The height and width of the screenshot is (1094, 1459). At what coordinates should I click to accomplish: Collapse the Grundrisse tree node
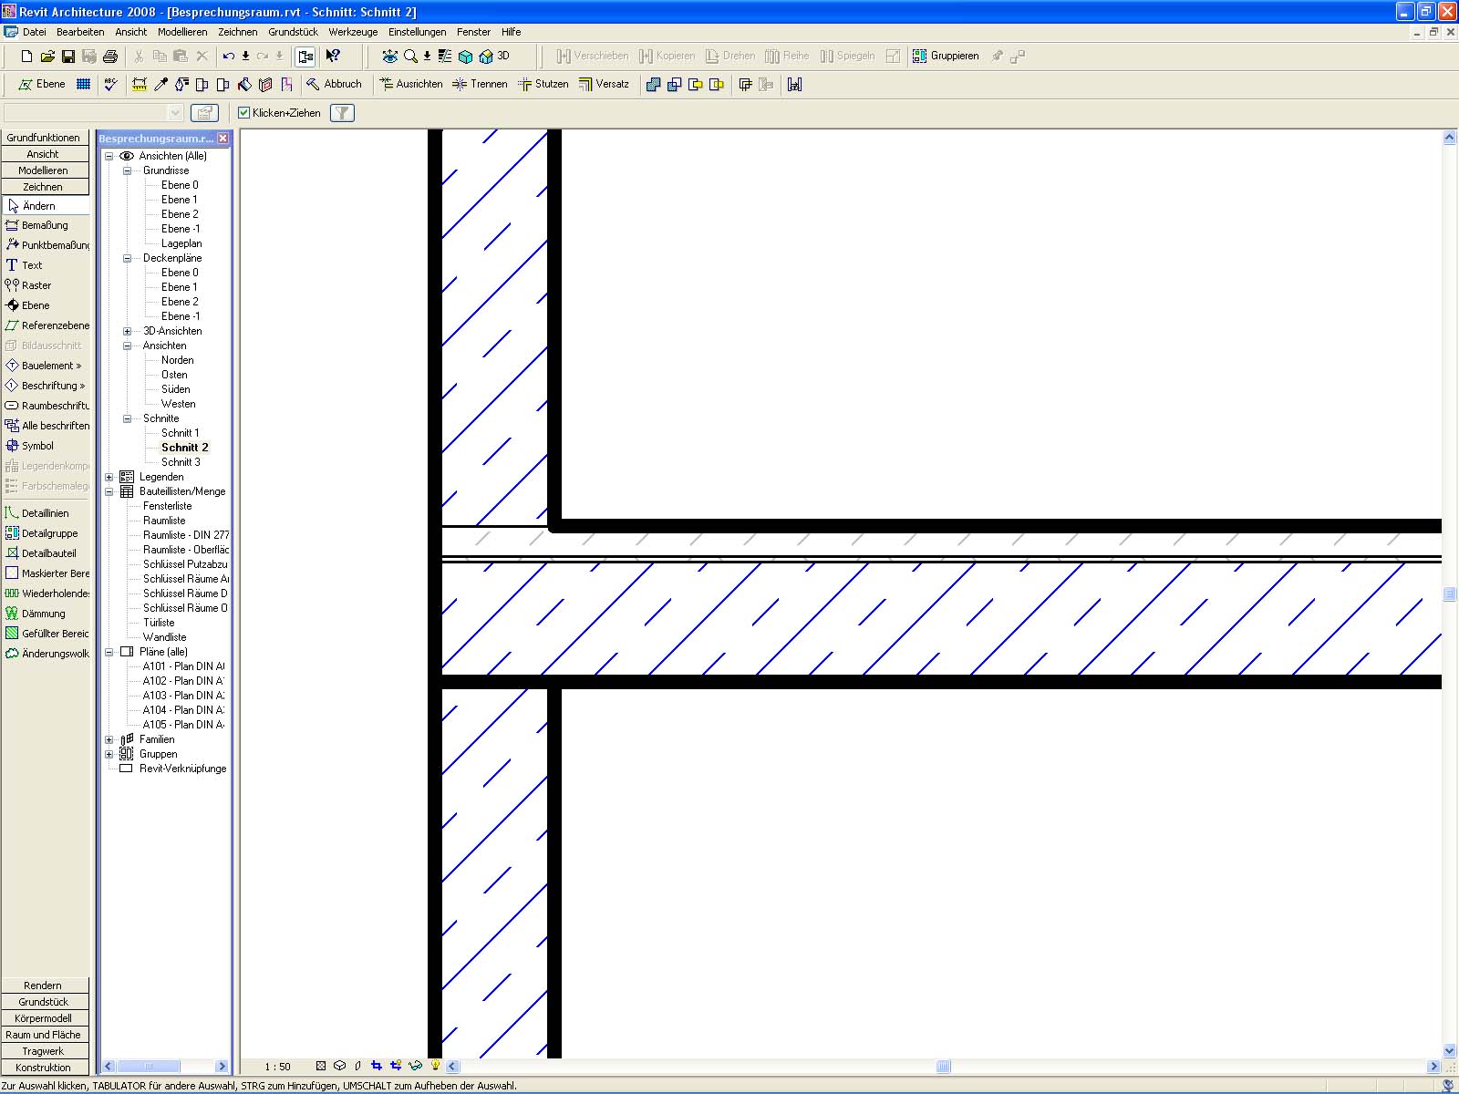click(x=127, y=170)
